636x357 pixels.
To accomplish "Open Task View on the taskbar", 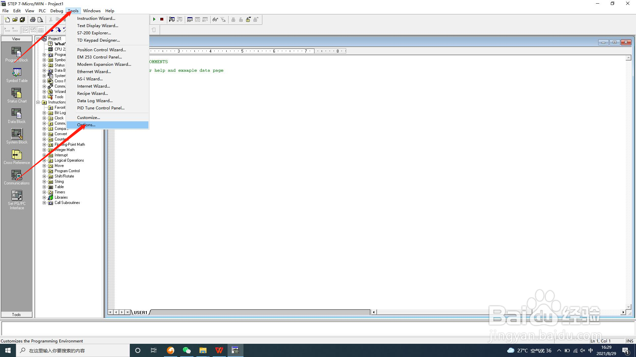I will pyautogui.click(x=154, y=350).
